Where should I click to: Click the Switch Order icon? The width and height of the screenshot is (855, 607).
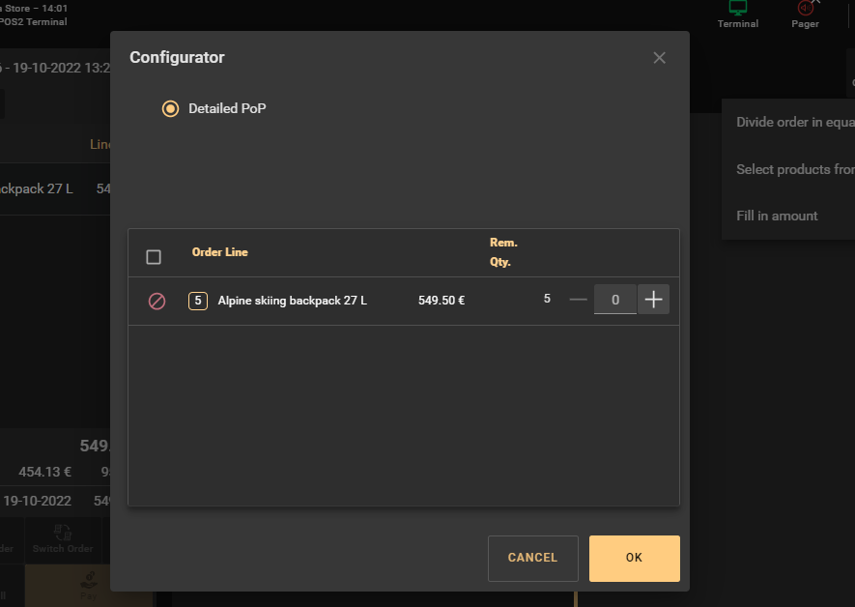(63, 534)
